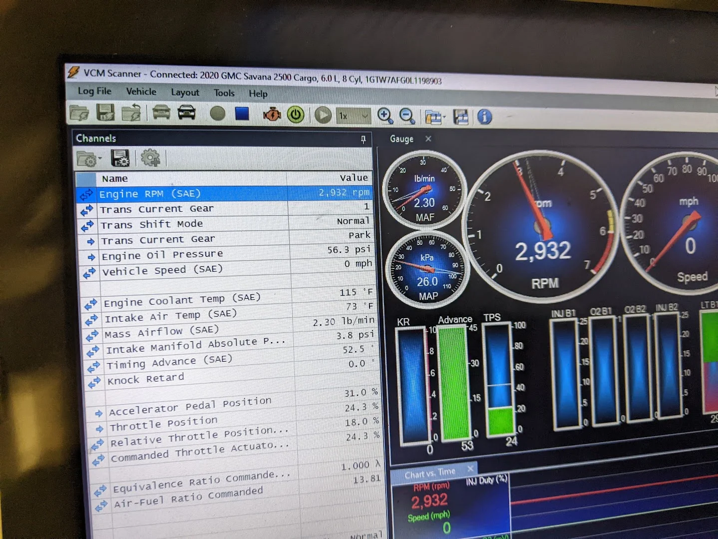Image resolution: width=718 pixels, height=539 pixels.
Task: Click the large RPM gauge
Action: 541,226
